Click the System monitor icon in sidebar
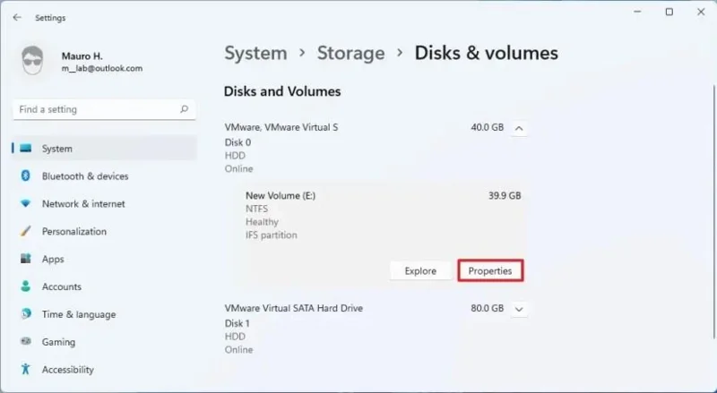The height and width of the screenshot is (393, 717). [x=26, y=149]
